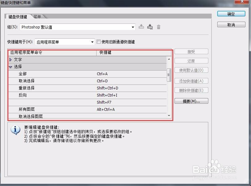The width and height of the screenshot is (251, 186).
Task: Expand the 文字 command group
Action: [x=11, y=59]
